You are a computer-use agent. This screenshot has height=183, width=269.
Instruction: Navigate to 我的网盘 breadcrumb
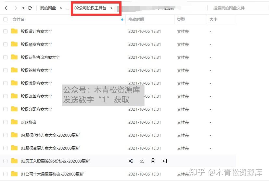[48, 8]
